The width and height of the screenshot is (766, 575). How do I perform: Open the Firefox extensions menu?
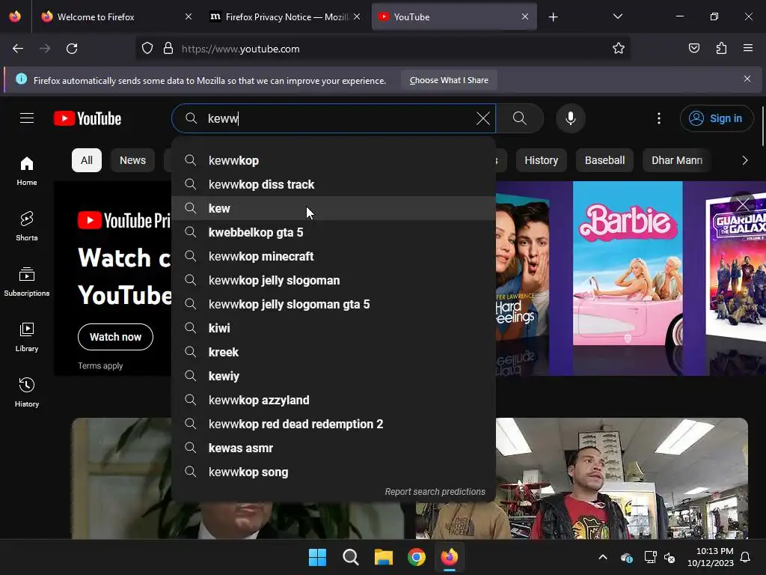[x=721, y=49]
